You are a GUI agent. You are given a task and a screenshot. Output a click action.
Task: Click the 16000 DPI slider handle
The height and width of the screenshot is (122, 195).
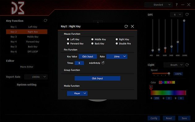coord(184,20)
